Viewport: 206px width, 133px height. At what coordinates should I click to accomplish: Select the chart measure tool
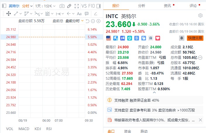[x=48, y=14]
